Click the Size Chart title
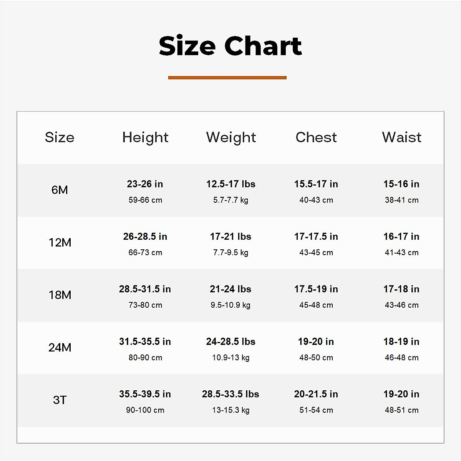Image resolution: width=461 pixels, height=461 pixels. (x=230, y=46)
